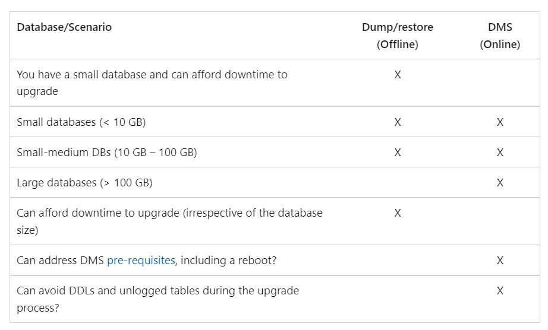The image size is (548, 330).
Task: Click 'Can address DMS' scenario text
Action: [x=146, y=261]
